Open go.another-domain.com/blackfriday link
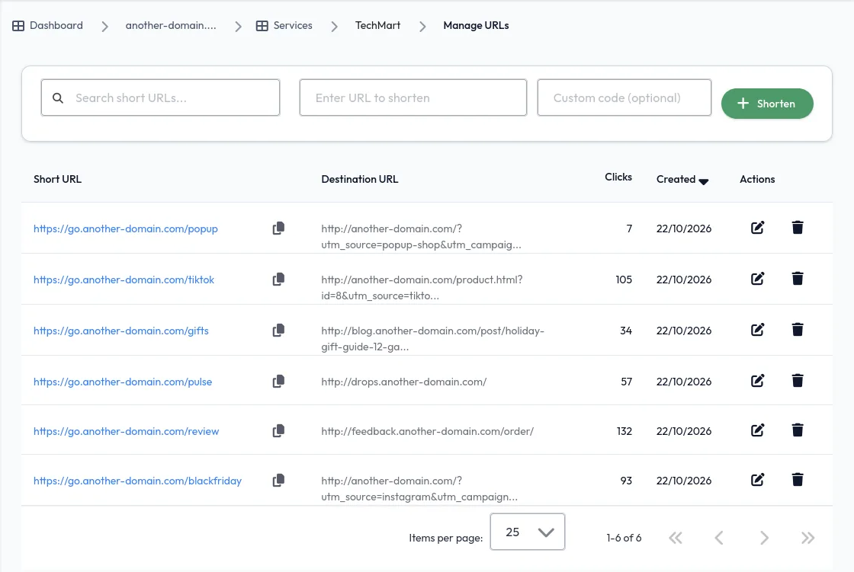Viewport: 854px width, 572px height. [137, 481]
